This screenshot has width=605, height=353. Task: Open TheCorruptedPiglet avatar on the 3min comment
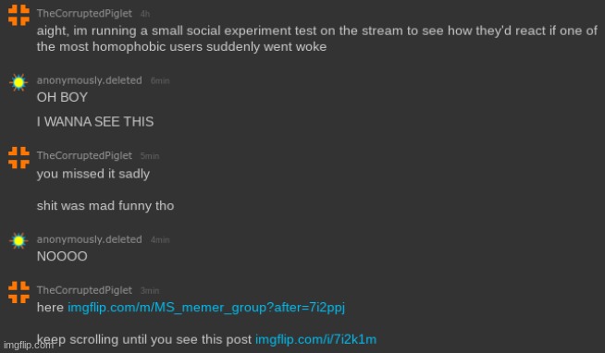[19, 292]
